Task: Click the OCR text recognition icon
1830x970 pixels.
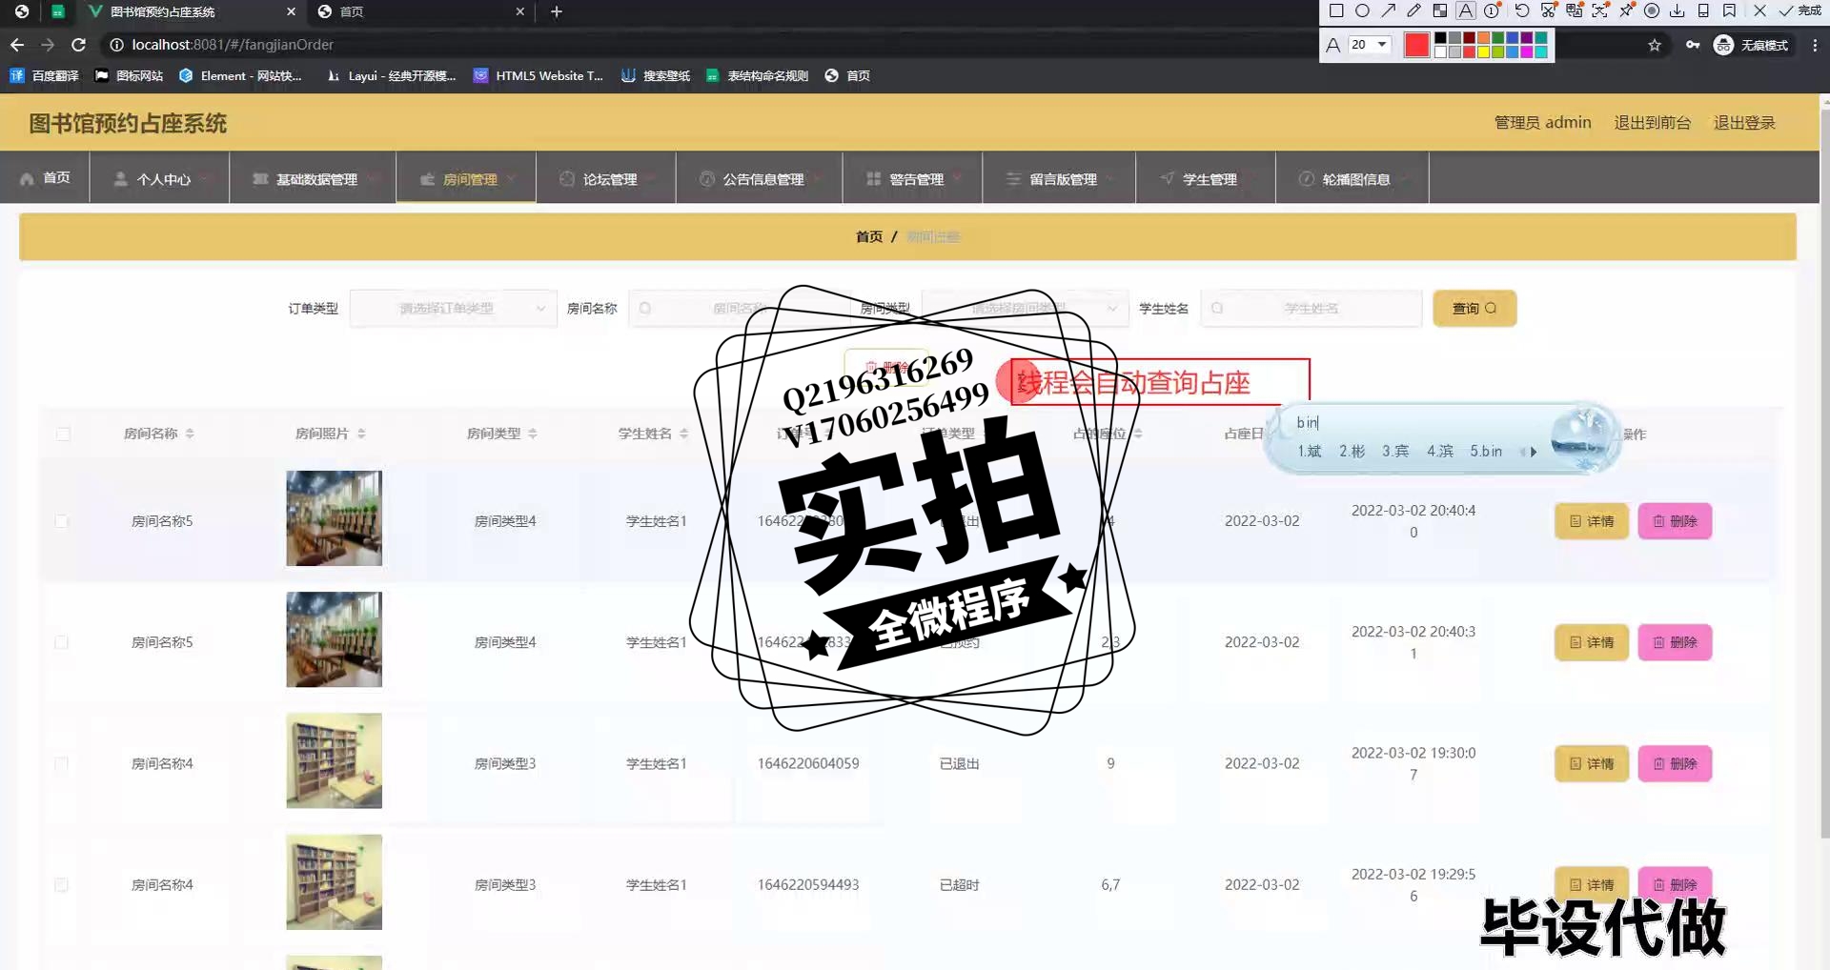Action: 1600,11
